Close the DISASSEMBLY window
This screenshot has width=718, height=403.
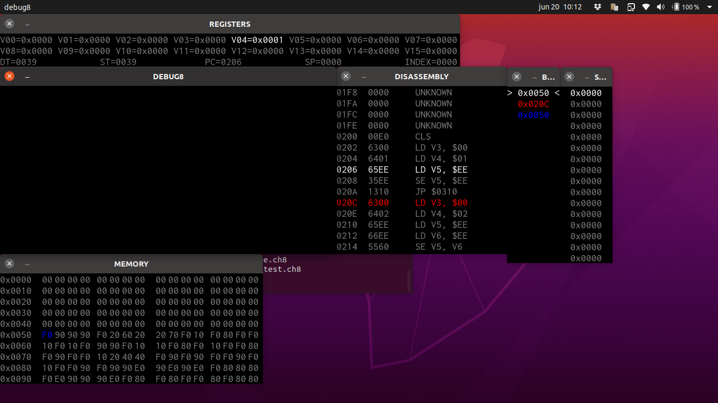click(x=346, y=76)
